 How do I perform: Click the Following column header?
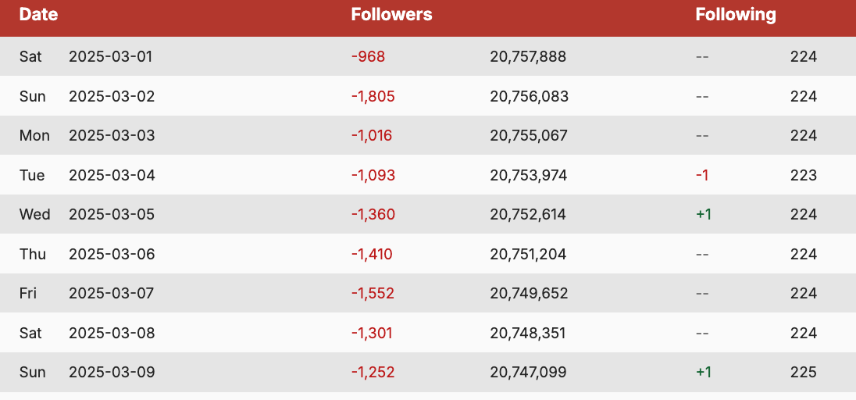tap(736, 15)
